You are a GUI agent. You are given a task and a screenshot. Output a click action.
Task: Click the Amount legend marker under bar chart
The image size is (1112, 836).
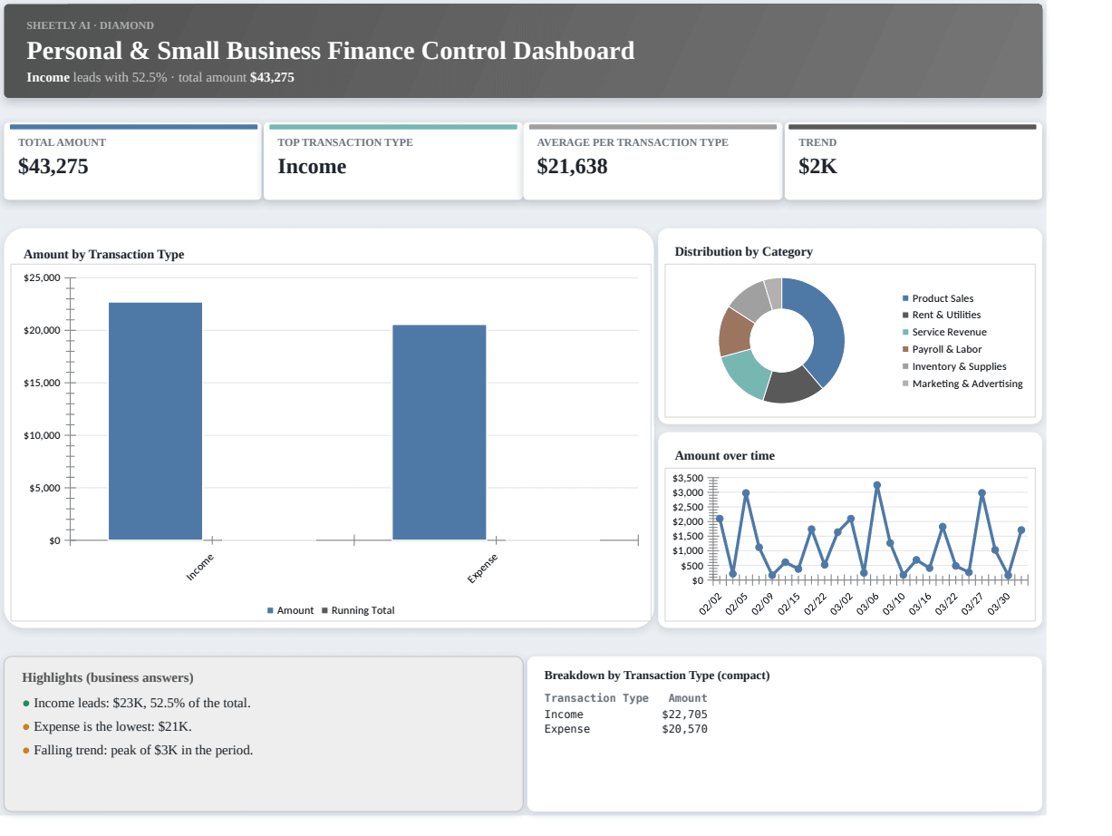(x=270, y=610)
